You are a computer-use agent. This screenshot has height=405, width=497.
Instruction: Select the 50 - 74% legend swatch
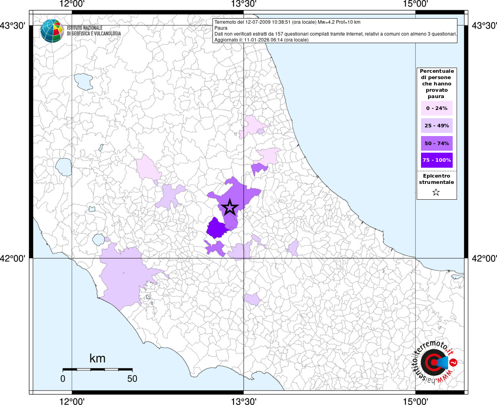(436, 144)
